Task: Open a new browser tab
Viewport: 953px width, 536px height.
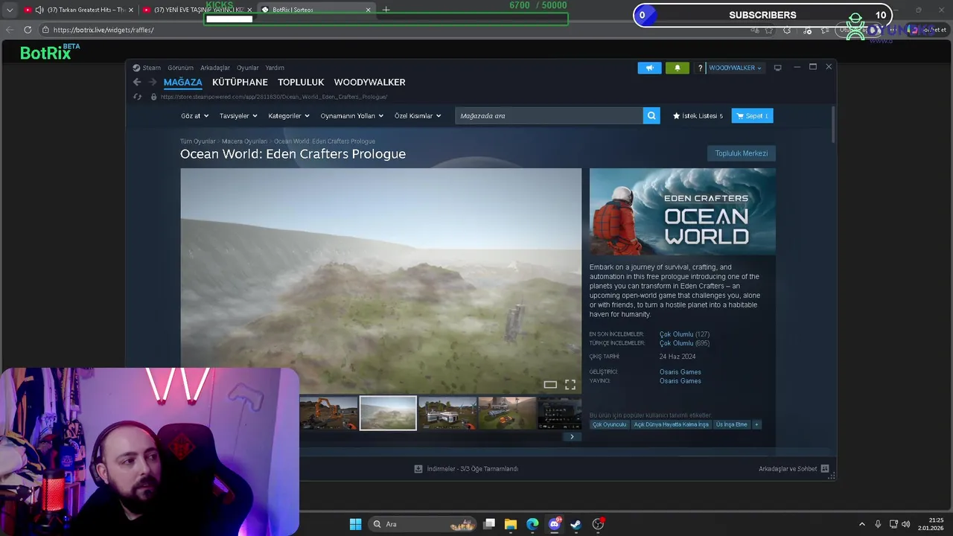Action: click(386, 10)
